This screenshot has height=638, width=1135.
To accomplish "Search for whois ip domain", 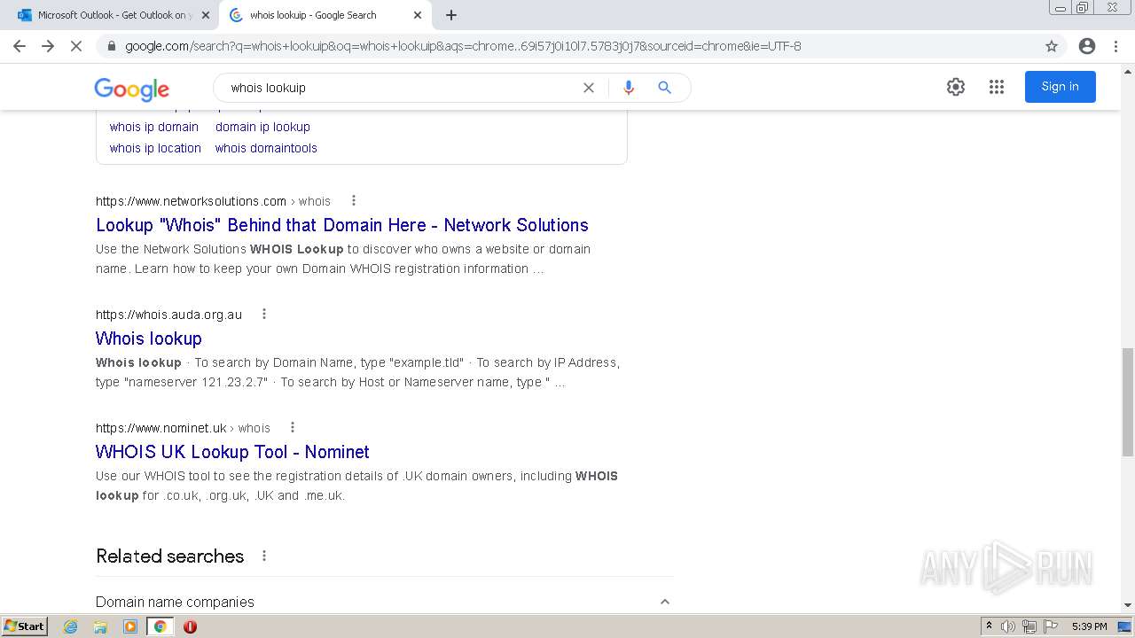I will coord(154,127).
